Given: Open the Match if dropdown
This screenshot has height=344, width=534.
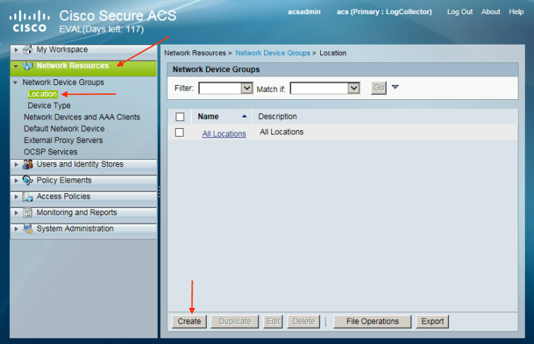Looking at the screenshot, I should pyautogui.click(x=353, y=88).
